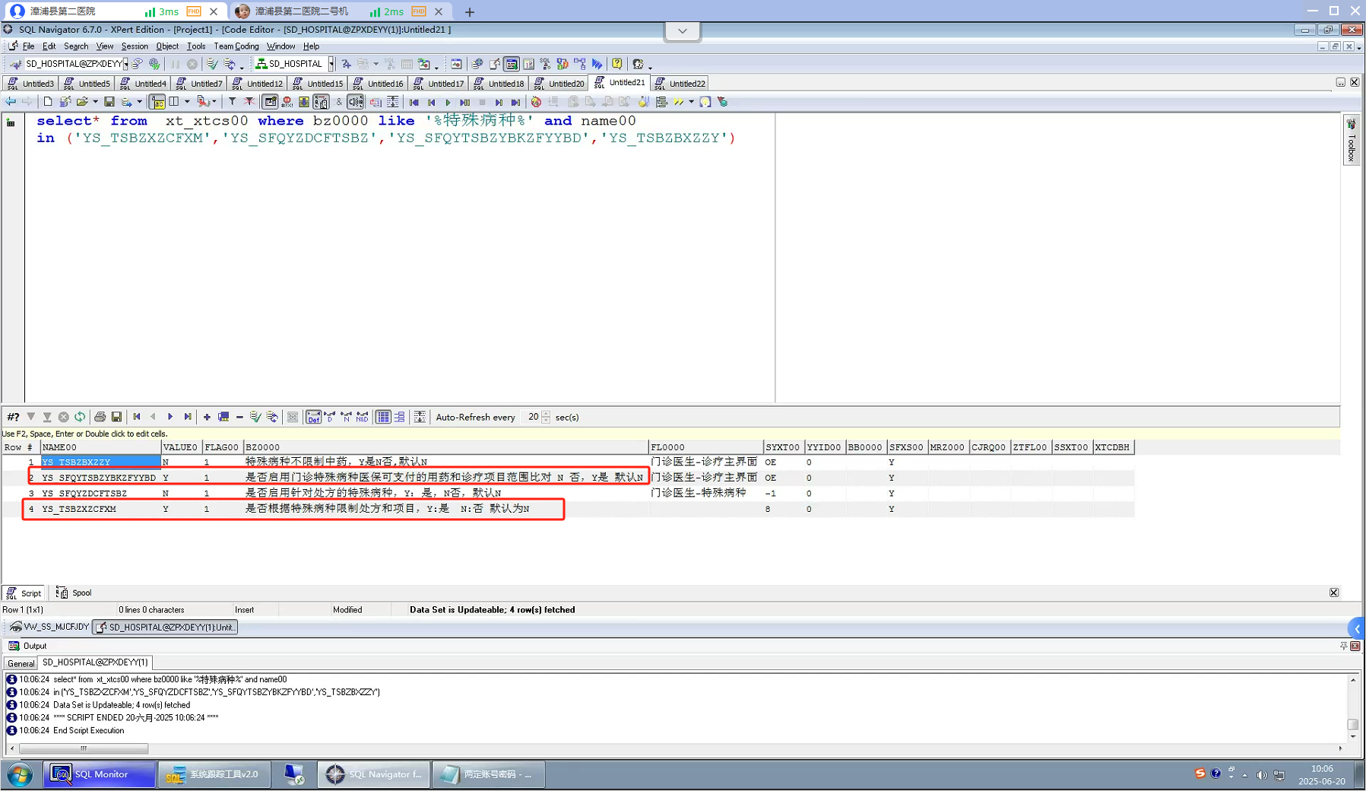Click the print icon in grid toolbar
The width and height of the screenshot is (1366, 791).
click(x=100, y=417)
